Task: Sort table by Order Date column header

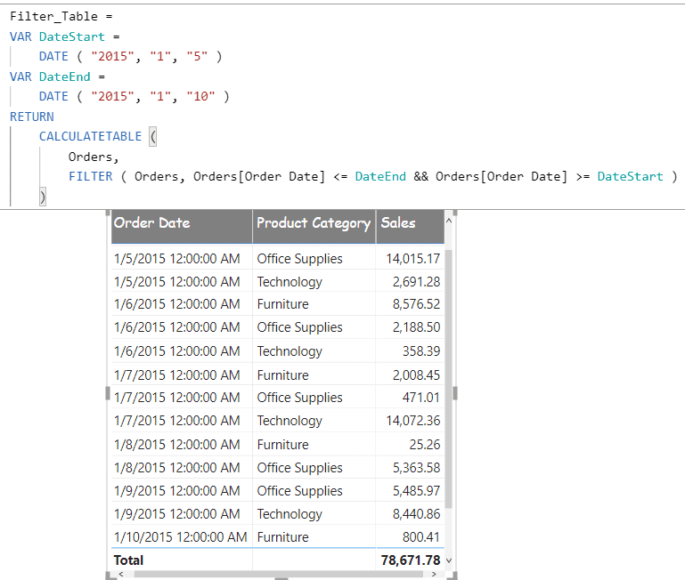Action: (x=182, y=227)
